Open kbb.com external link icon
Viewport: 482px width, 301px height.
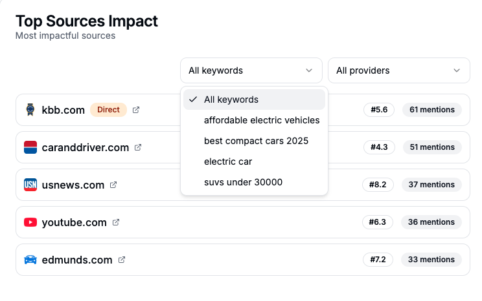point(136,110)
